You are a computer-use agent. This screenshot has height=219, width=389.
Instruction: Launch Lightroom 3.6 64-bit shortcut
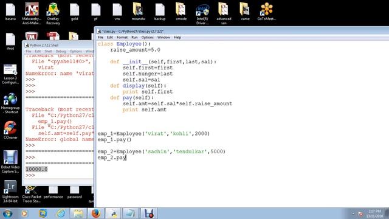(x=10, y=192)
